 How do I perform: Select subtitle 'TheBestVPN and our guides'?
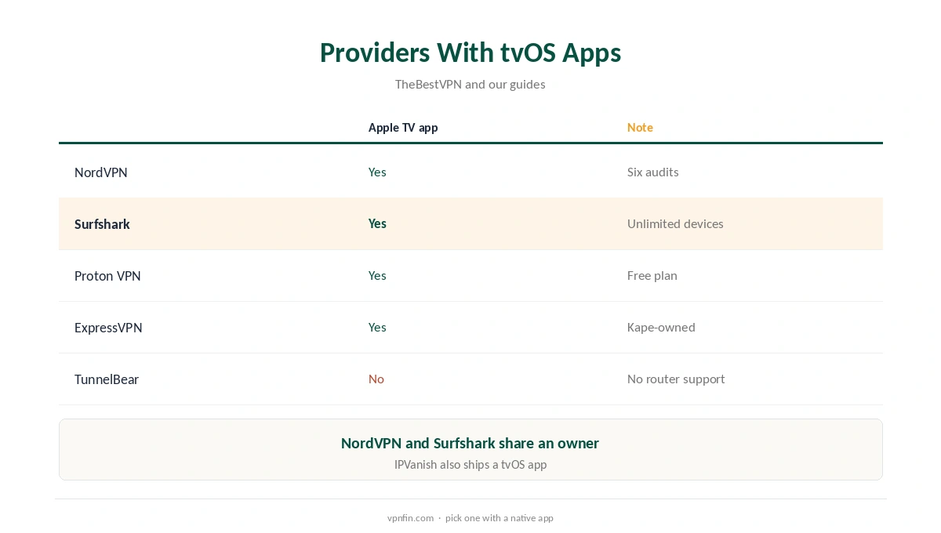470,84
